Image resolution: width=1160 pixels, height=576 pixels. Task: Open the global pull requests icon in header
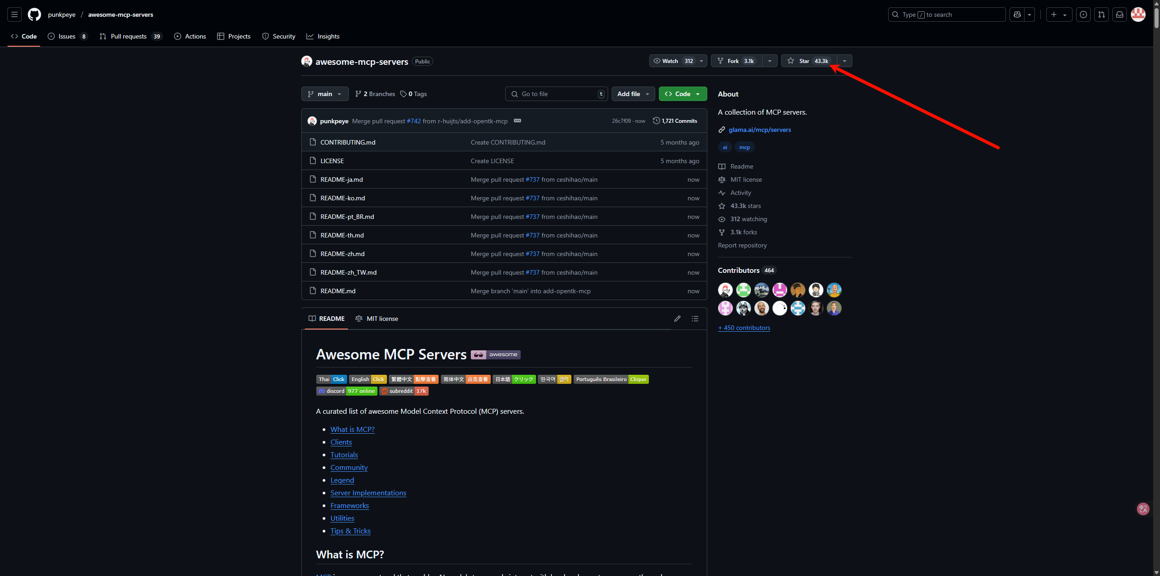pyautogui.click(x=1102, y=15)
